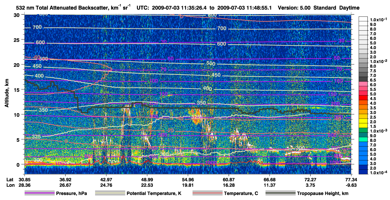Click the altitude axis tick label 25
The height and width of the screenshot is (200, 390).
coord(17,40)
